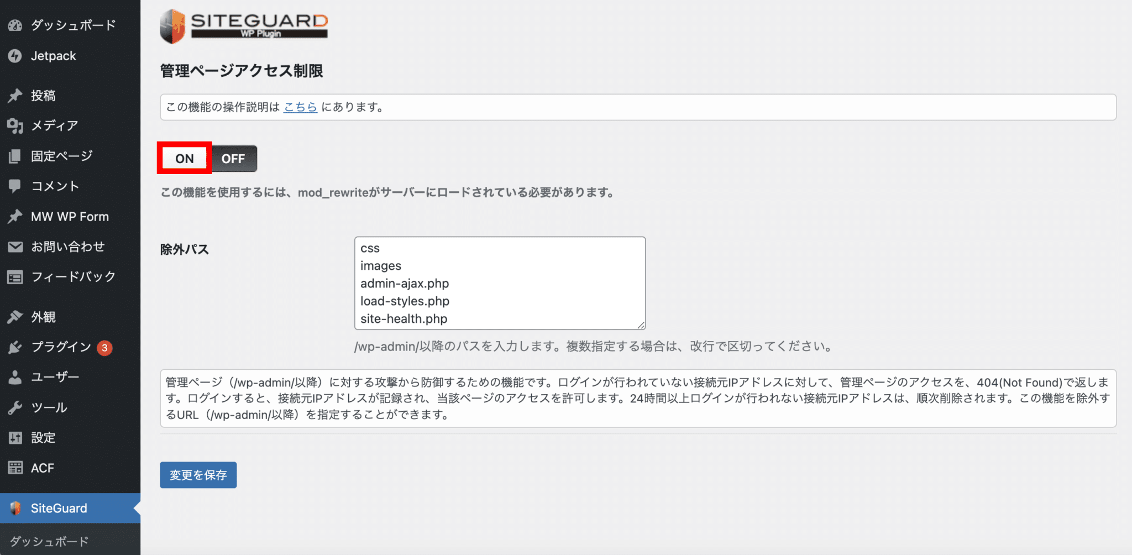Open the お問い合わせ envelope icon

pyautogui.click(x=15, y=247)
